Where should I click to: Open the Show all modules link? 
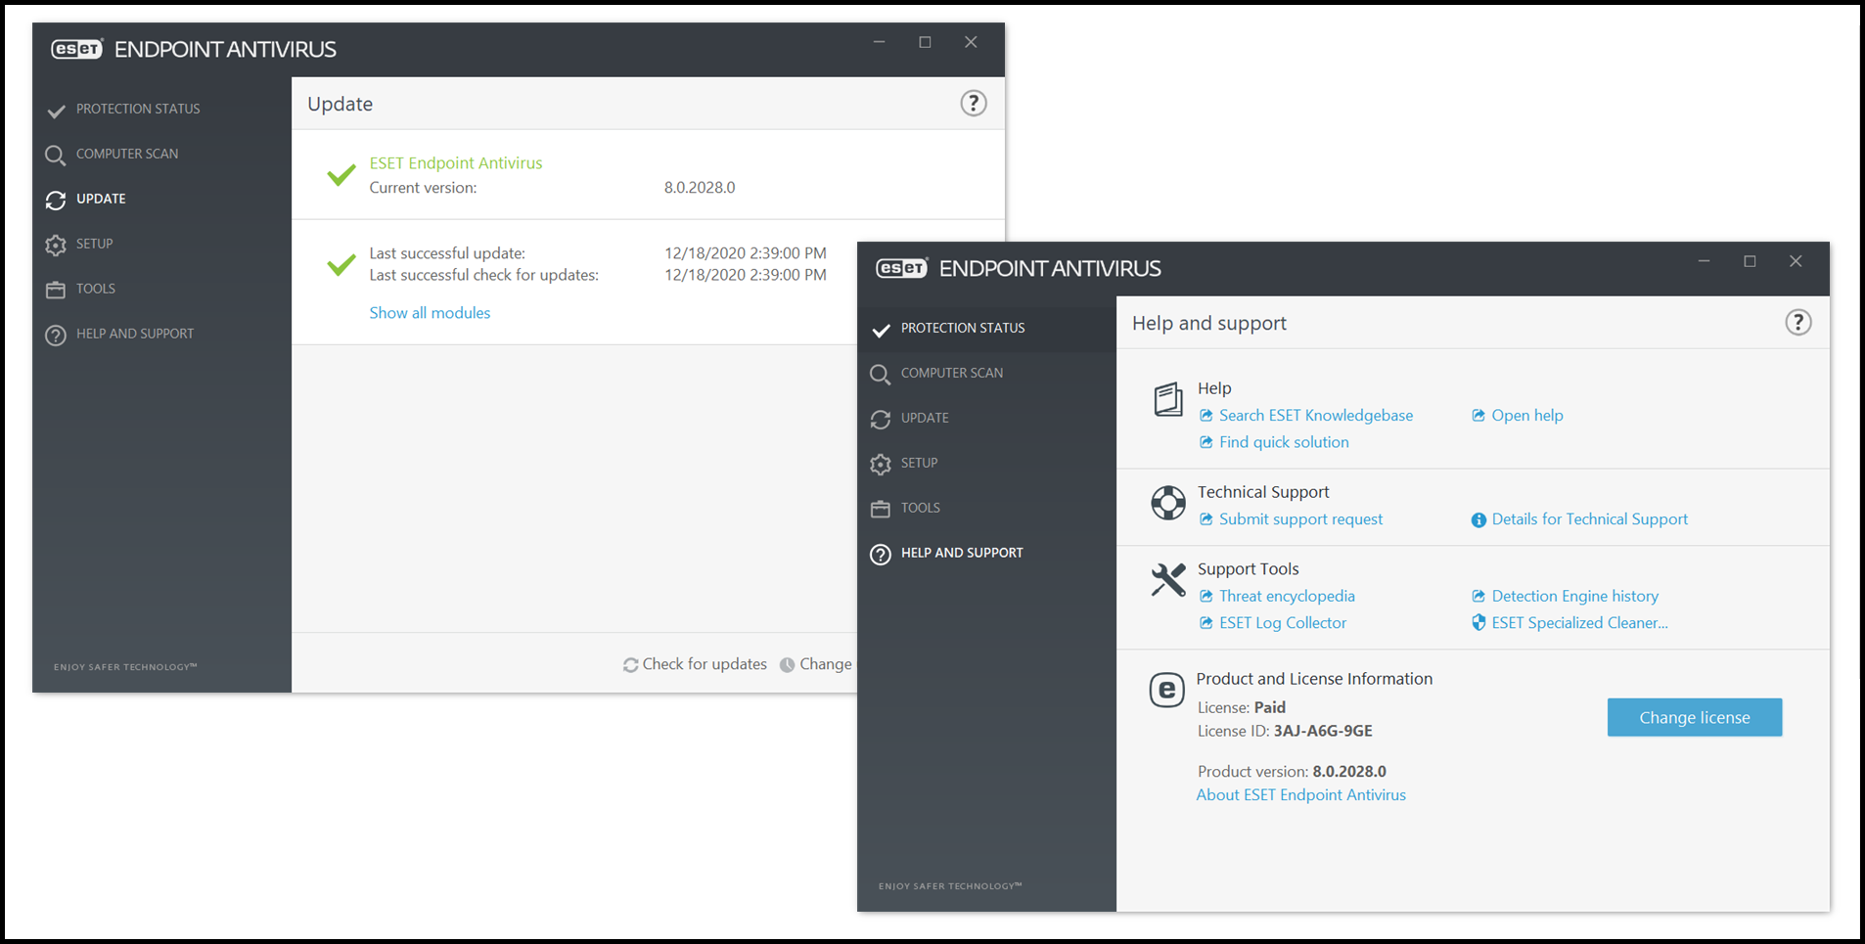tap(430, 312)
